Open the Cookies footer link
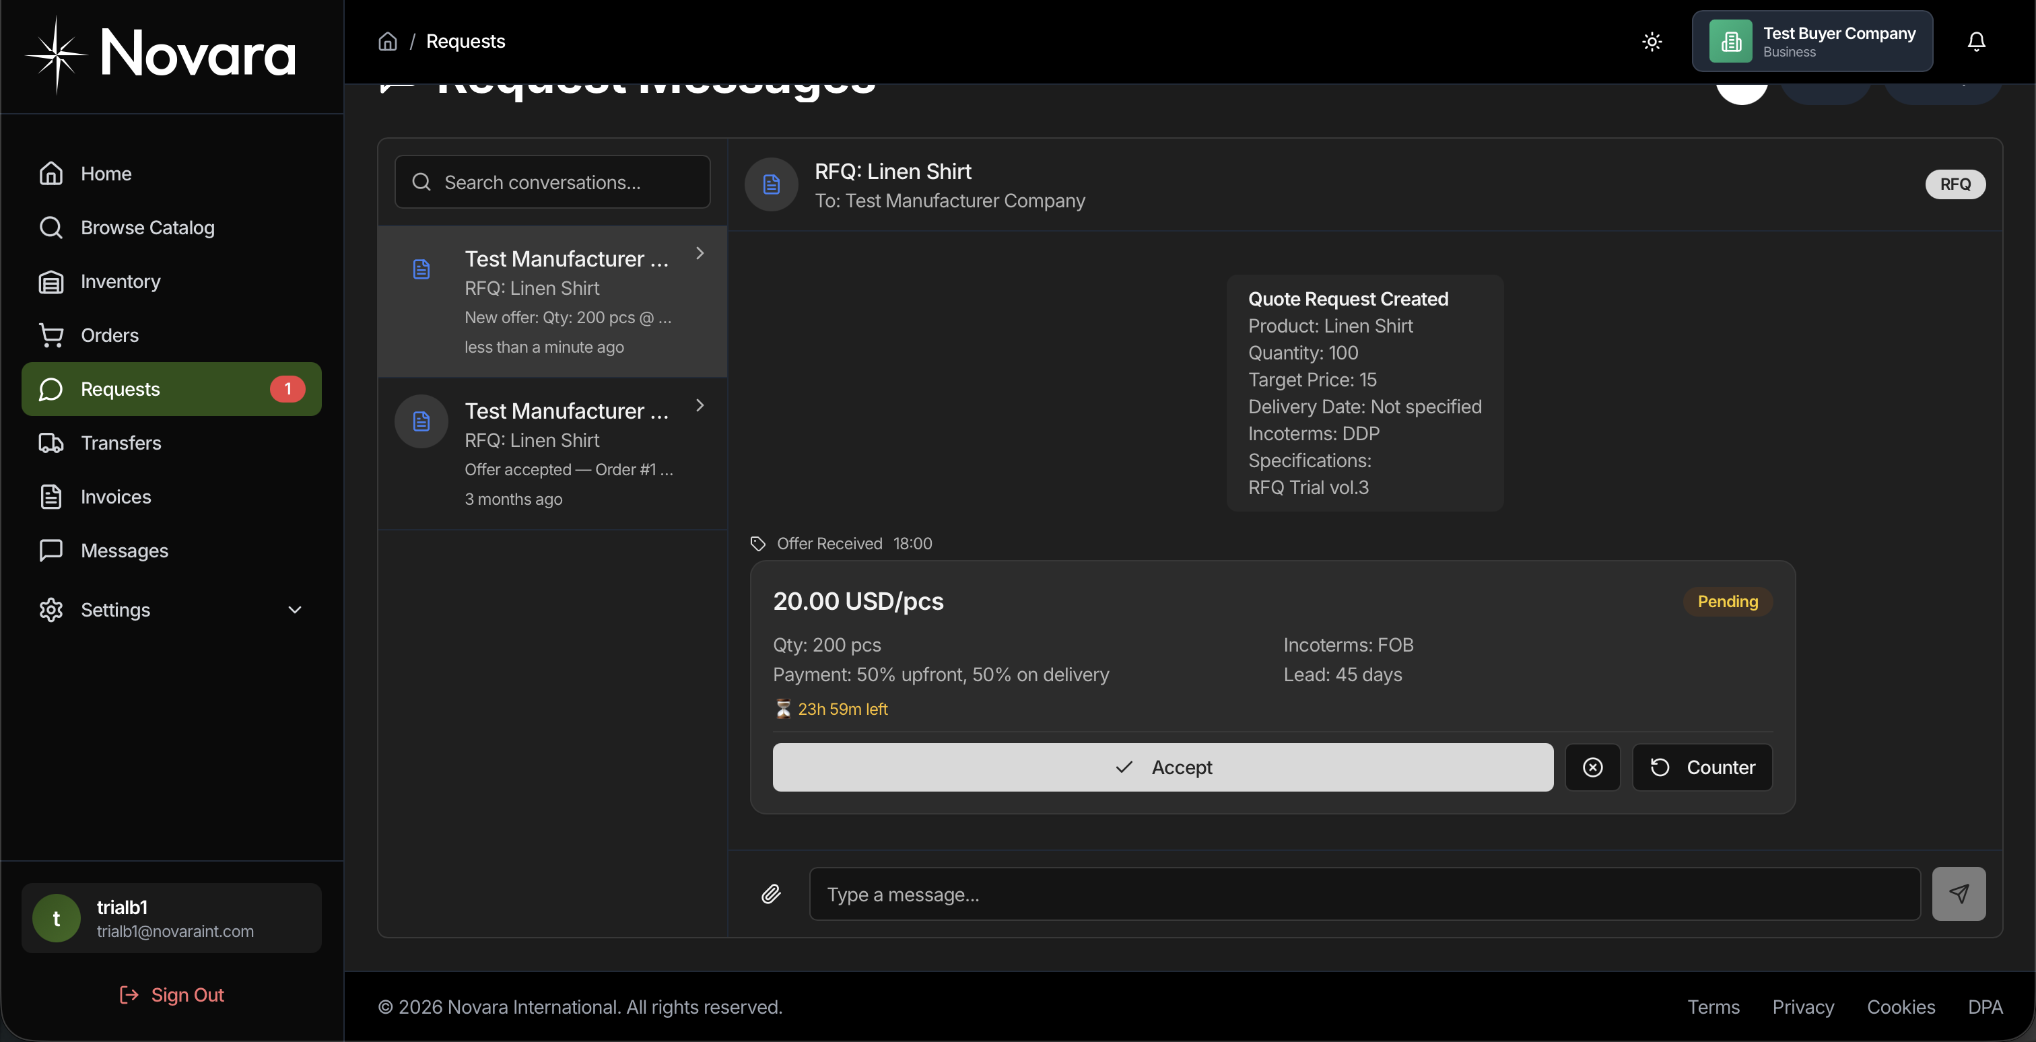Image resolution: width=2036 pixels, height=1042 pixels. click(x=1901, y=1007)
